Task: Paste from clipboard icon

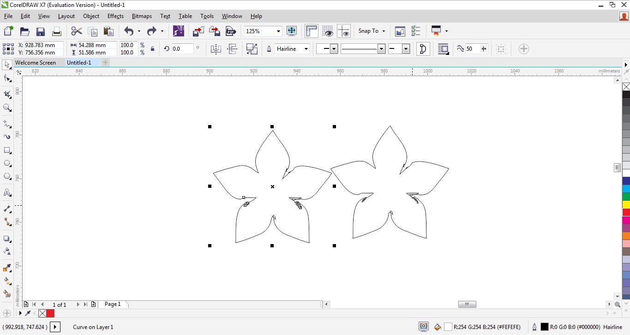Action: point(108,31)
